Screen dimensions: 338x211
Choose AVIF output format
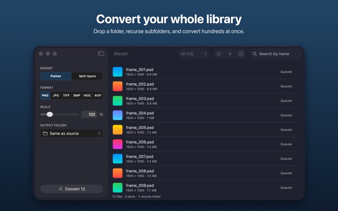(x=98, y=95)
